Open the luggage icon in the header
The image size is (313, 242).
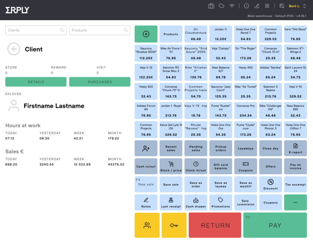pyautogui.click(x=211, y=6)
